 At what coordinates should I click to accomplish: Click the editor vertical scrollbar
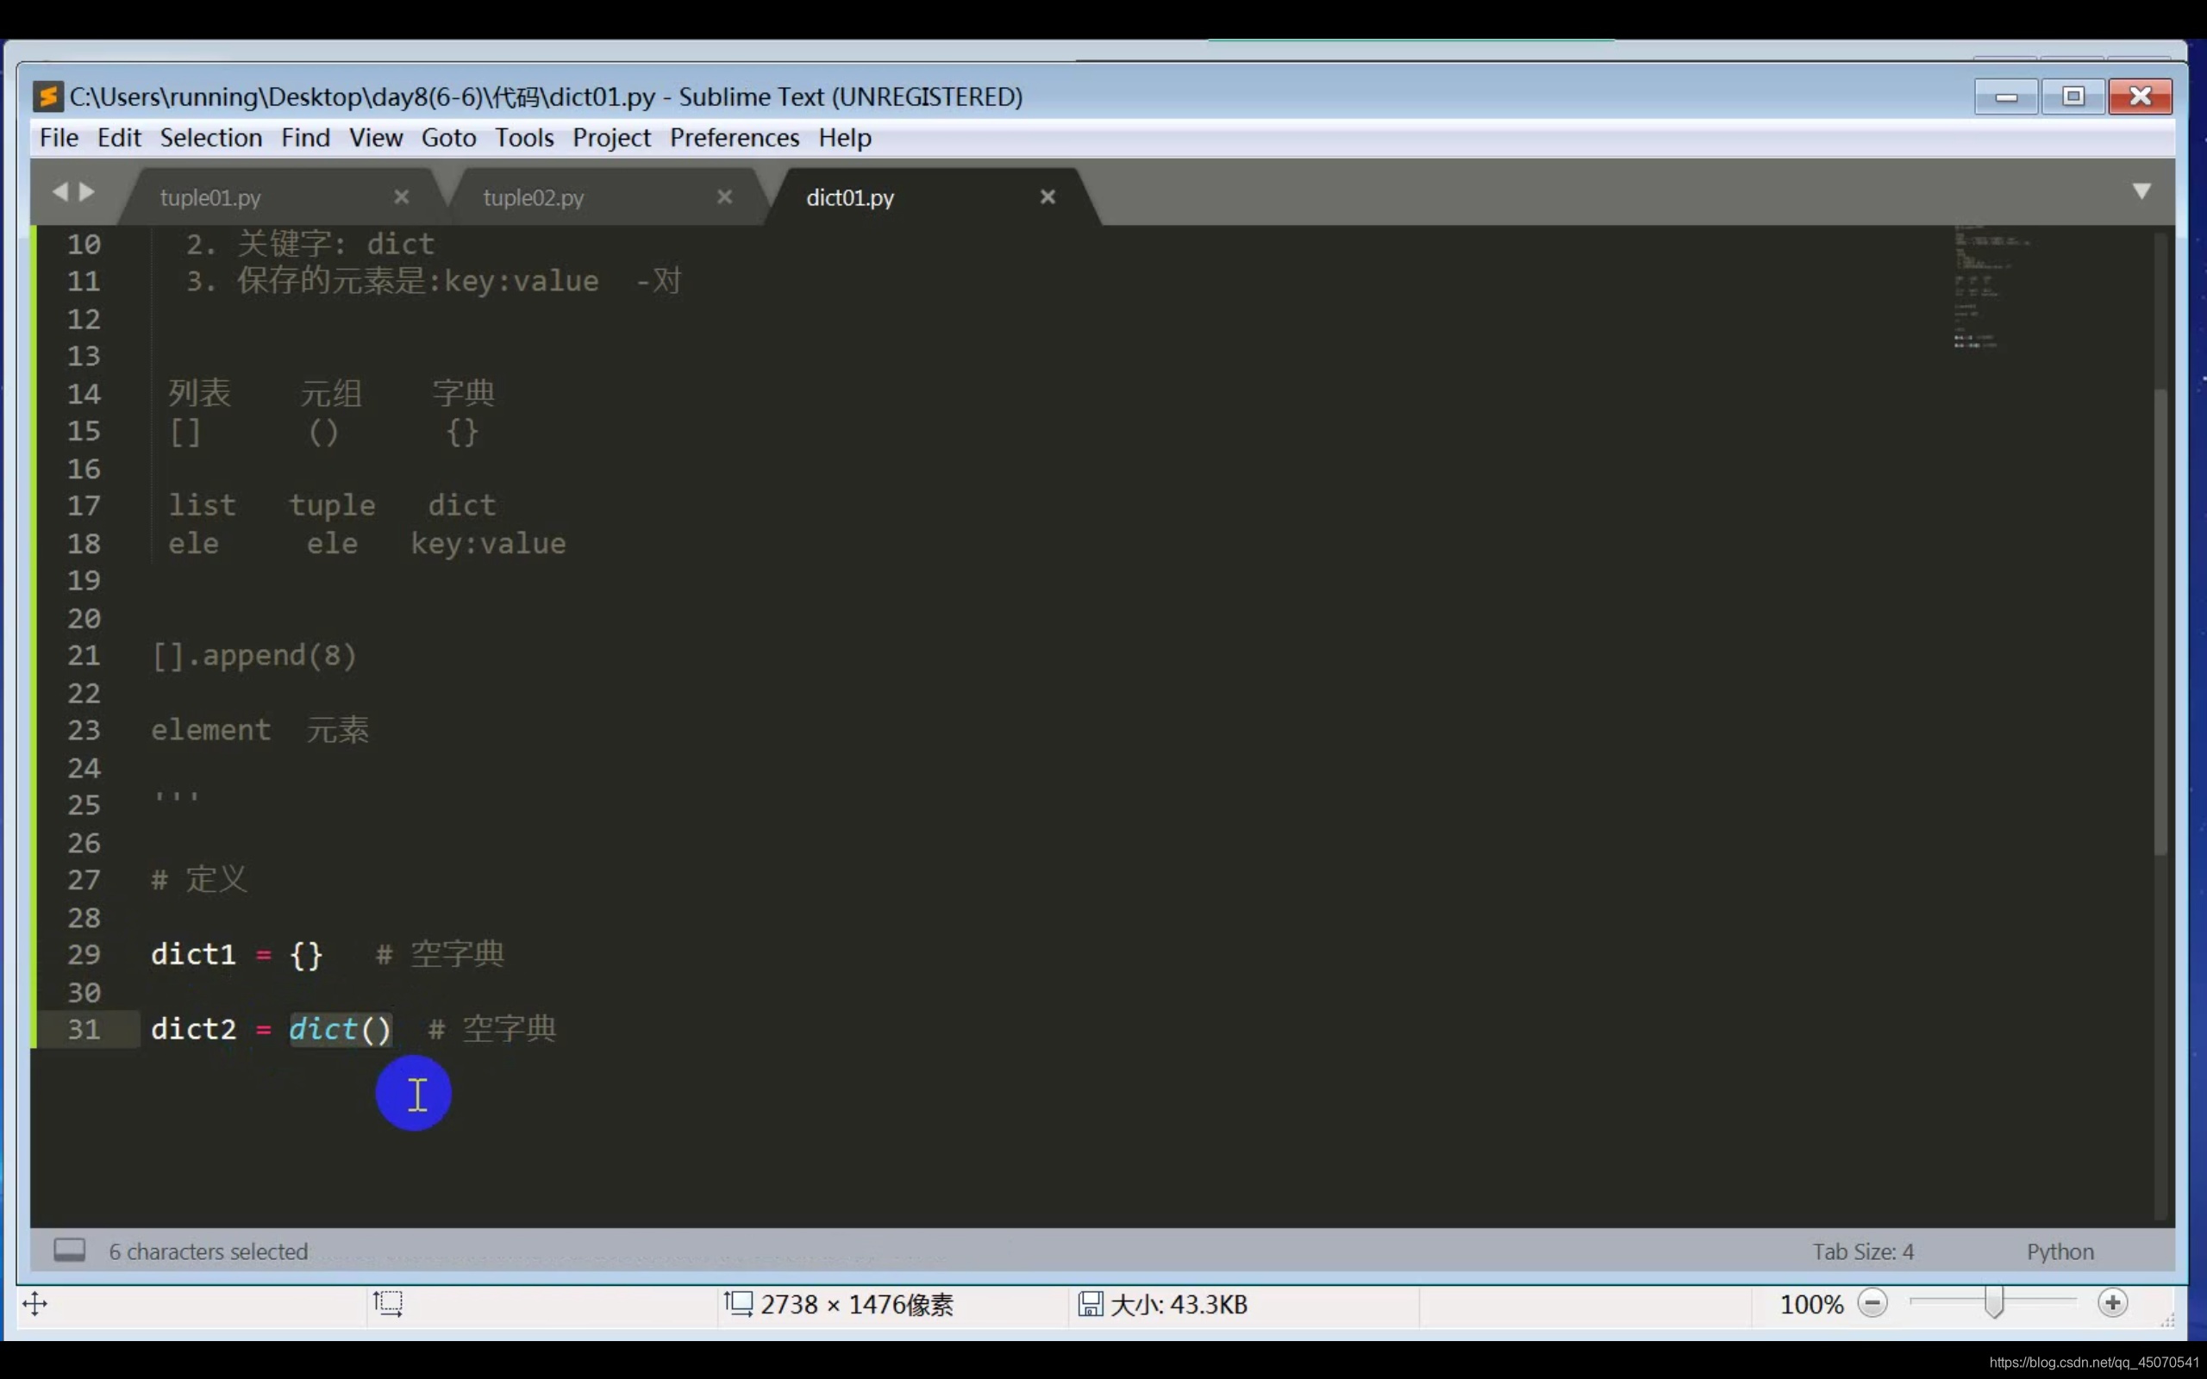point(2160,621)
